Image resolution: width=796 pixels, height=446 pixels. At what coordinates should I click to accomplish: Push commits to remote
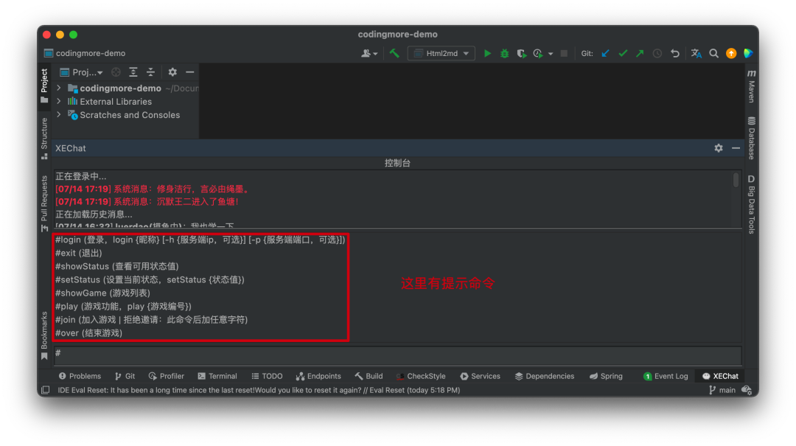coord(640,53)
